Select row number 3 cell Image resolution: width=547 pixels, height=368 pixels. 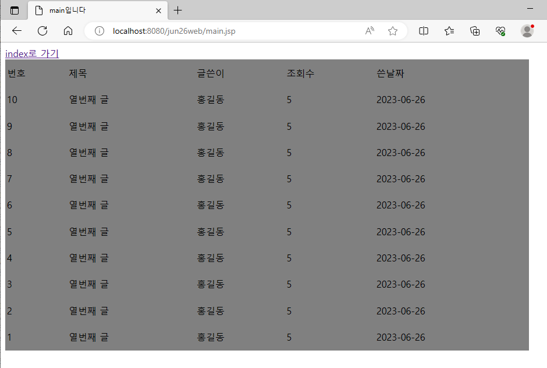(x=10, y=284)
